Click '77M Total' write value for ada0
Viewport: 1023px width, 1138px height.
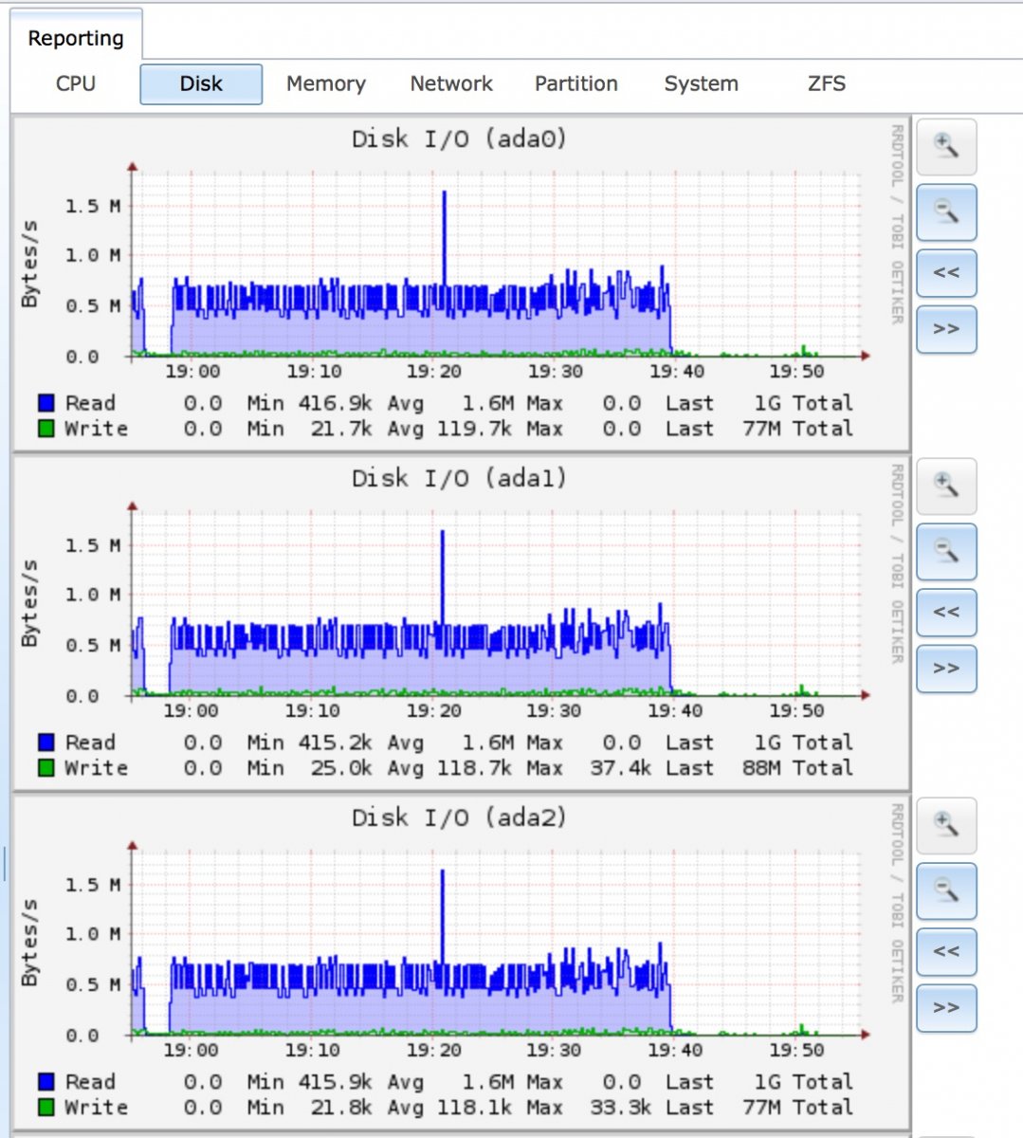click(x=798, y=429)
